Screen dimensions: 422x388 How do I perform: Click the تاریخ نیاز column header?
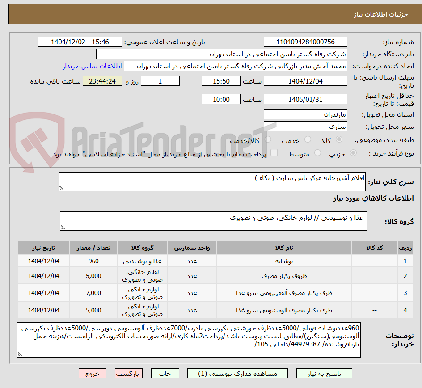click(x=44, y=248)
